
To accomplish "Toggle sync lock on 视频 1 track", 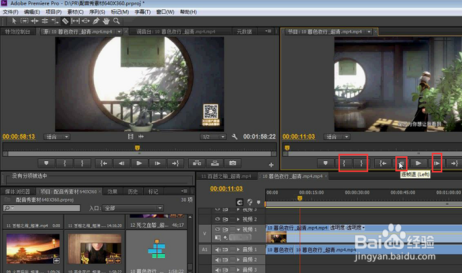I will click(226, 229).
